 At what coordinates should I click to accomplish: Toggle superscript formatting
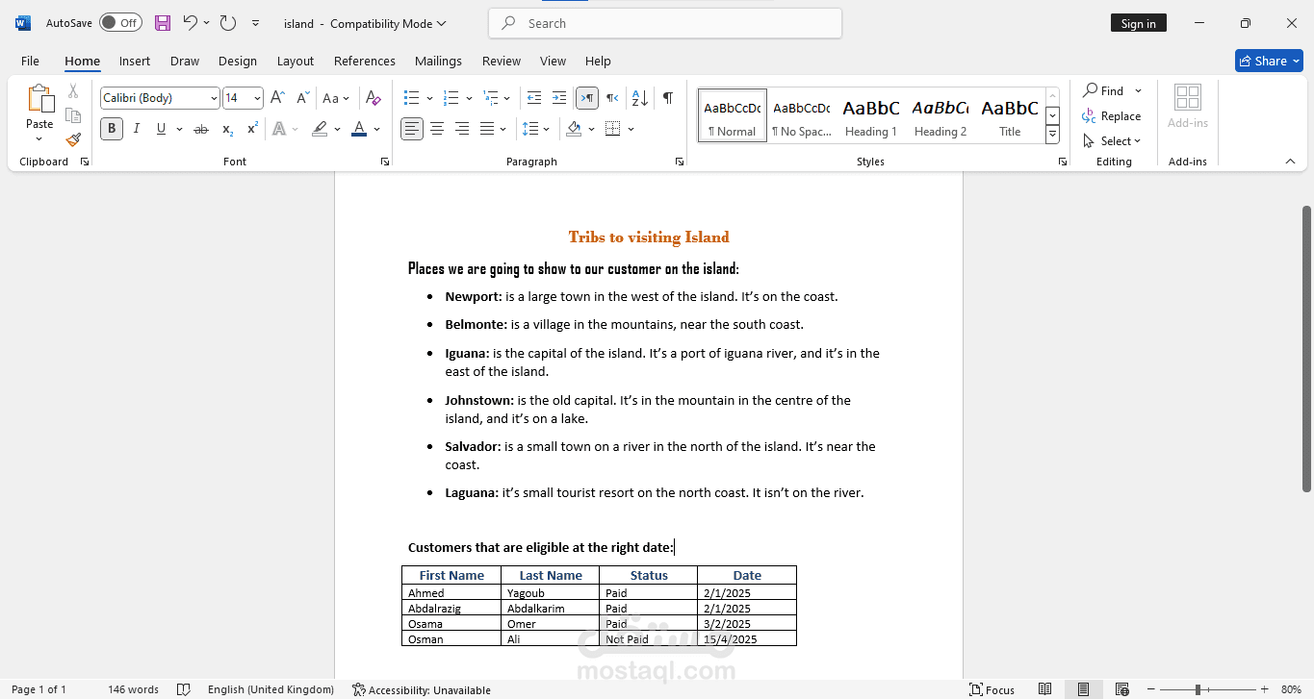point(252,129)
